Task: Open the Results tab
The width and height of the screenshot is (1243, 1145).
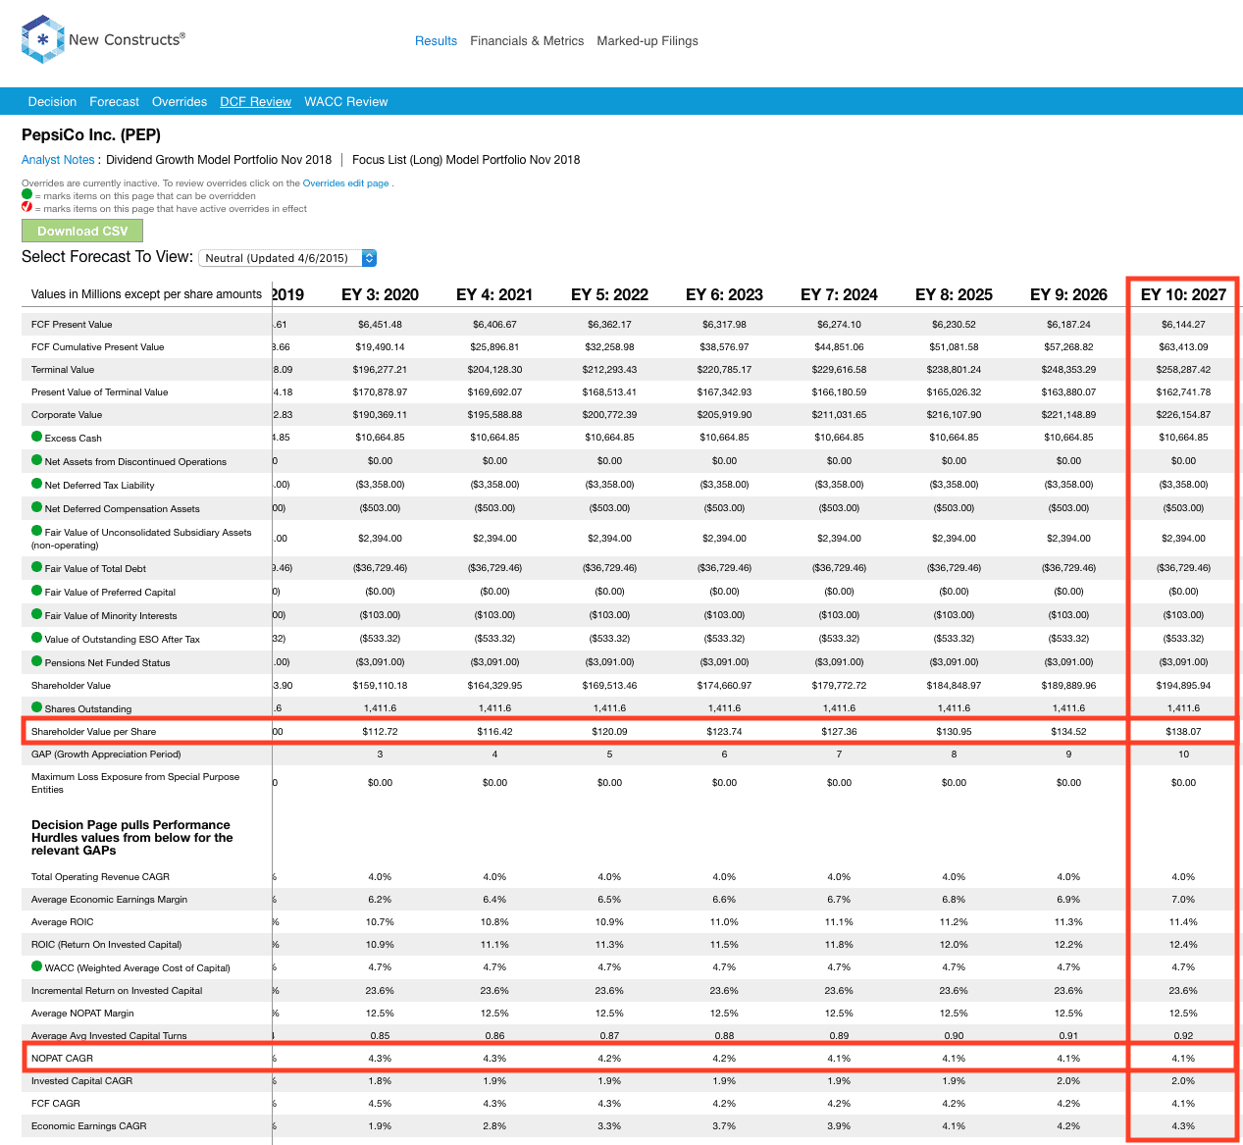Action: coord(436,41)
